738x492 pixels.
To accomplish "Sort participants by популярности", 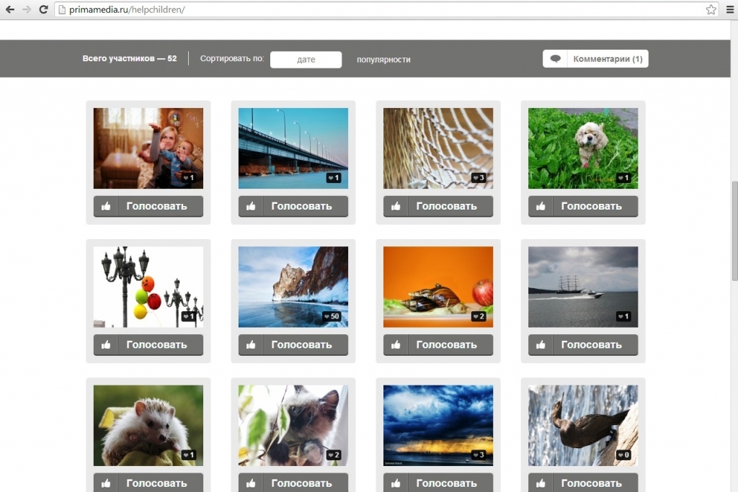I will 383,60.
